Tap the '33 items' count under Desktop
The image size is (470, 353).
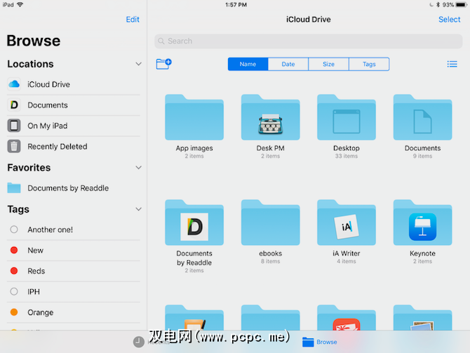pyautogui.click(x=347, y=156)
